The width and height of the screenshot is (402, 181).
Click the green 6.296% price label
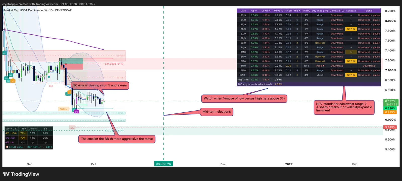point(390,108)
